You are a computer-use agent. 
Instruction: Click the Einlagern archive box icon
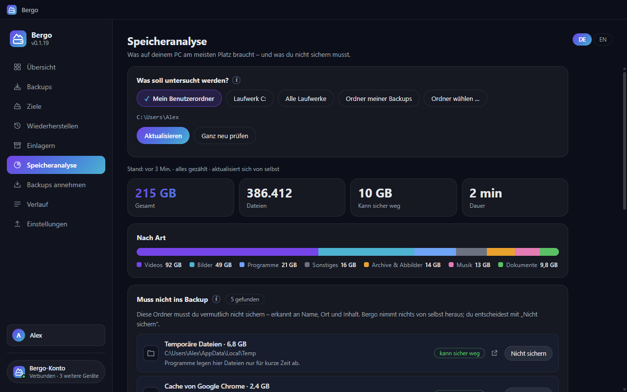coord(17,146)
